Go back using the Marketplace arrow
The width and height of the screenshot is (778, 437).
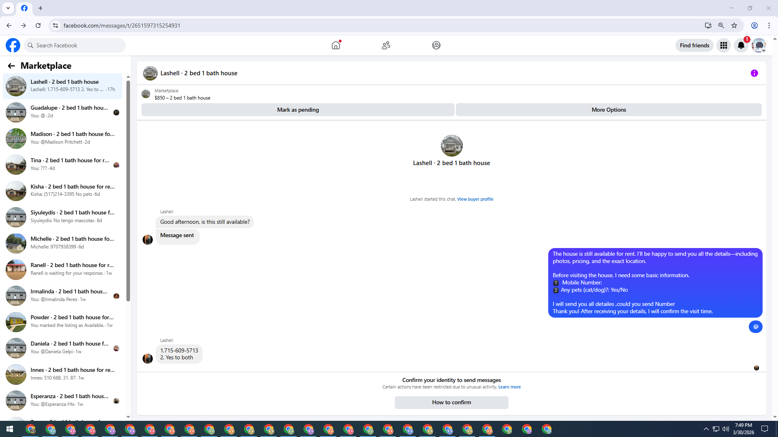coord(11,66)
